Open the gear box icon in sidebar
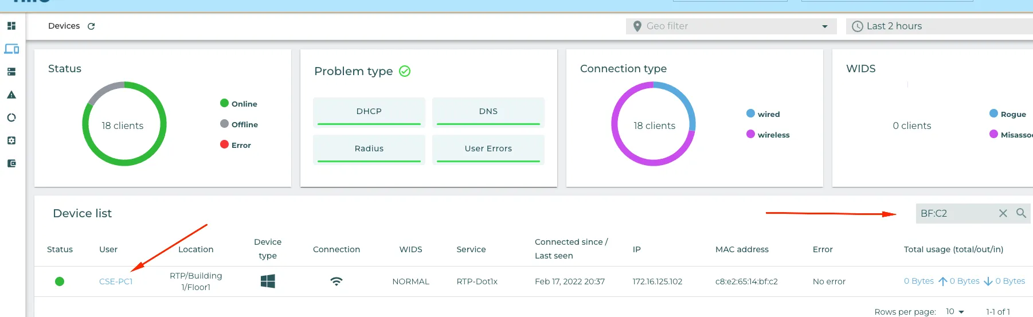The height and width of the screenshot is (317, 1033). 11,140
